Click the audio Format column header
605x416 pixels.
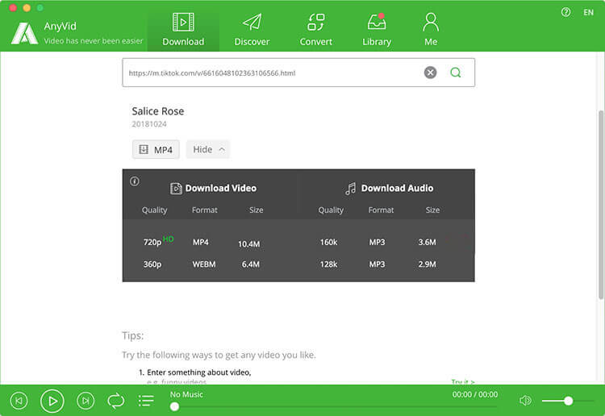[x=381, y=210]
